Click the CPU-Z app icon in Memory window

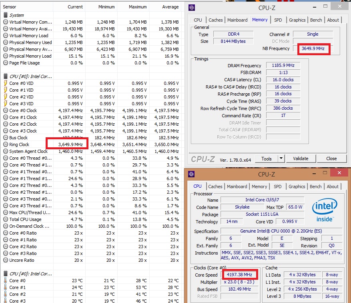pyautogui.click(x=192, y=8)
